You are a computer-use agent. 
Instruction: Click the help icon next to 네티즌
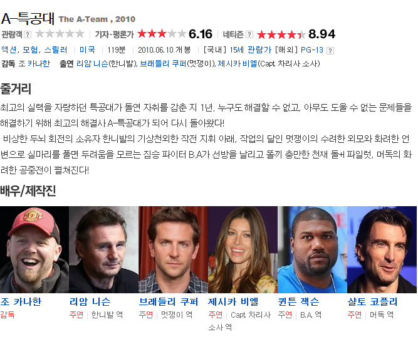point(249,34)
